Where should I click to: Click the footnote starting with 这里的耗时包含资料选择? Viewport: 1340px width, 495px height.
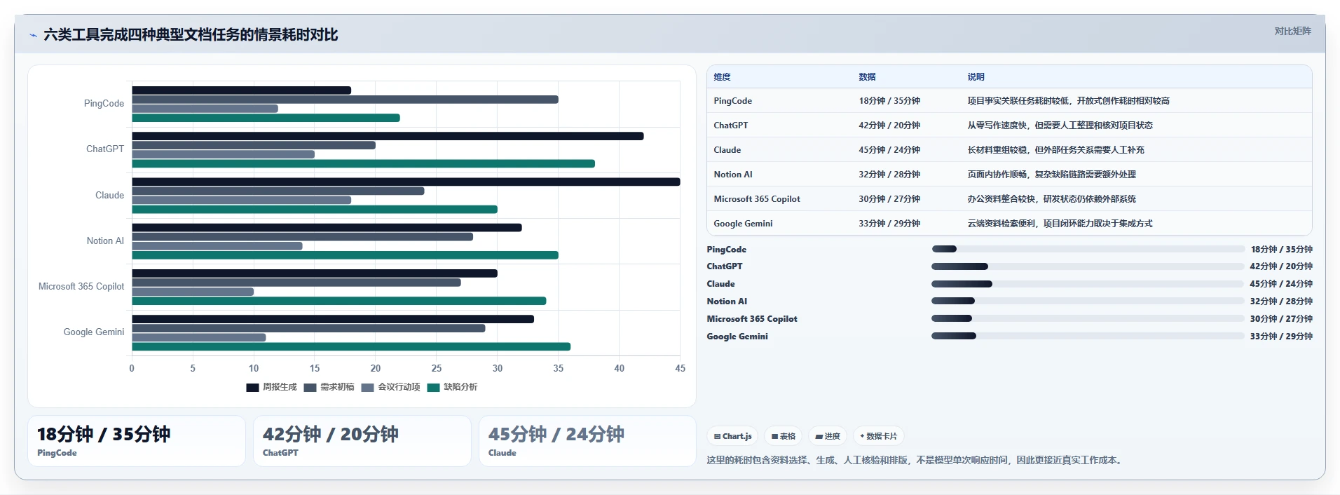point(916,461)
